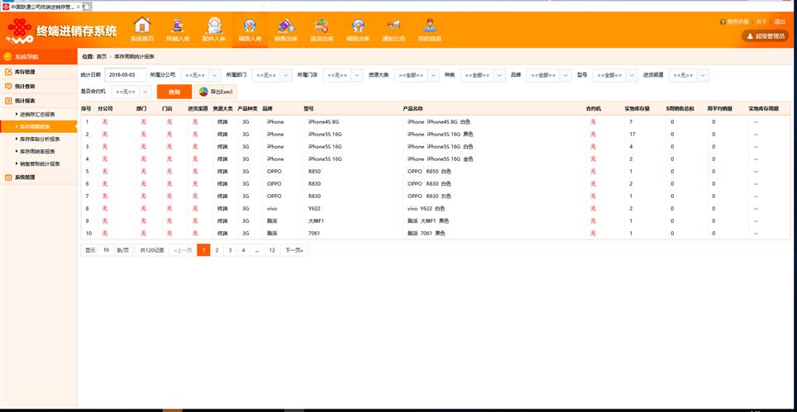Click current page 1 button
This screenshot has width=797, height=412.
click(x=203, y=250)
